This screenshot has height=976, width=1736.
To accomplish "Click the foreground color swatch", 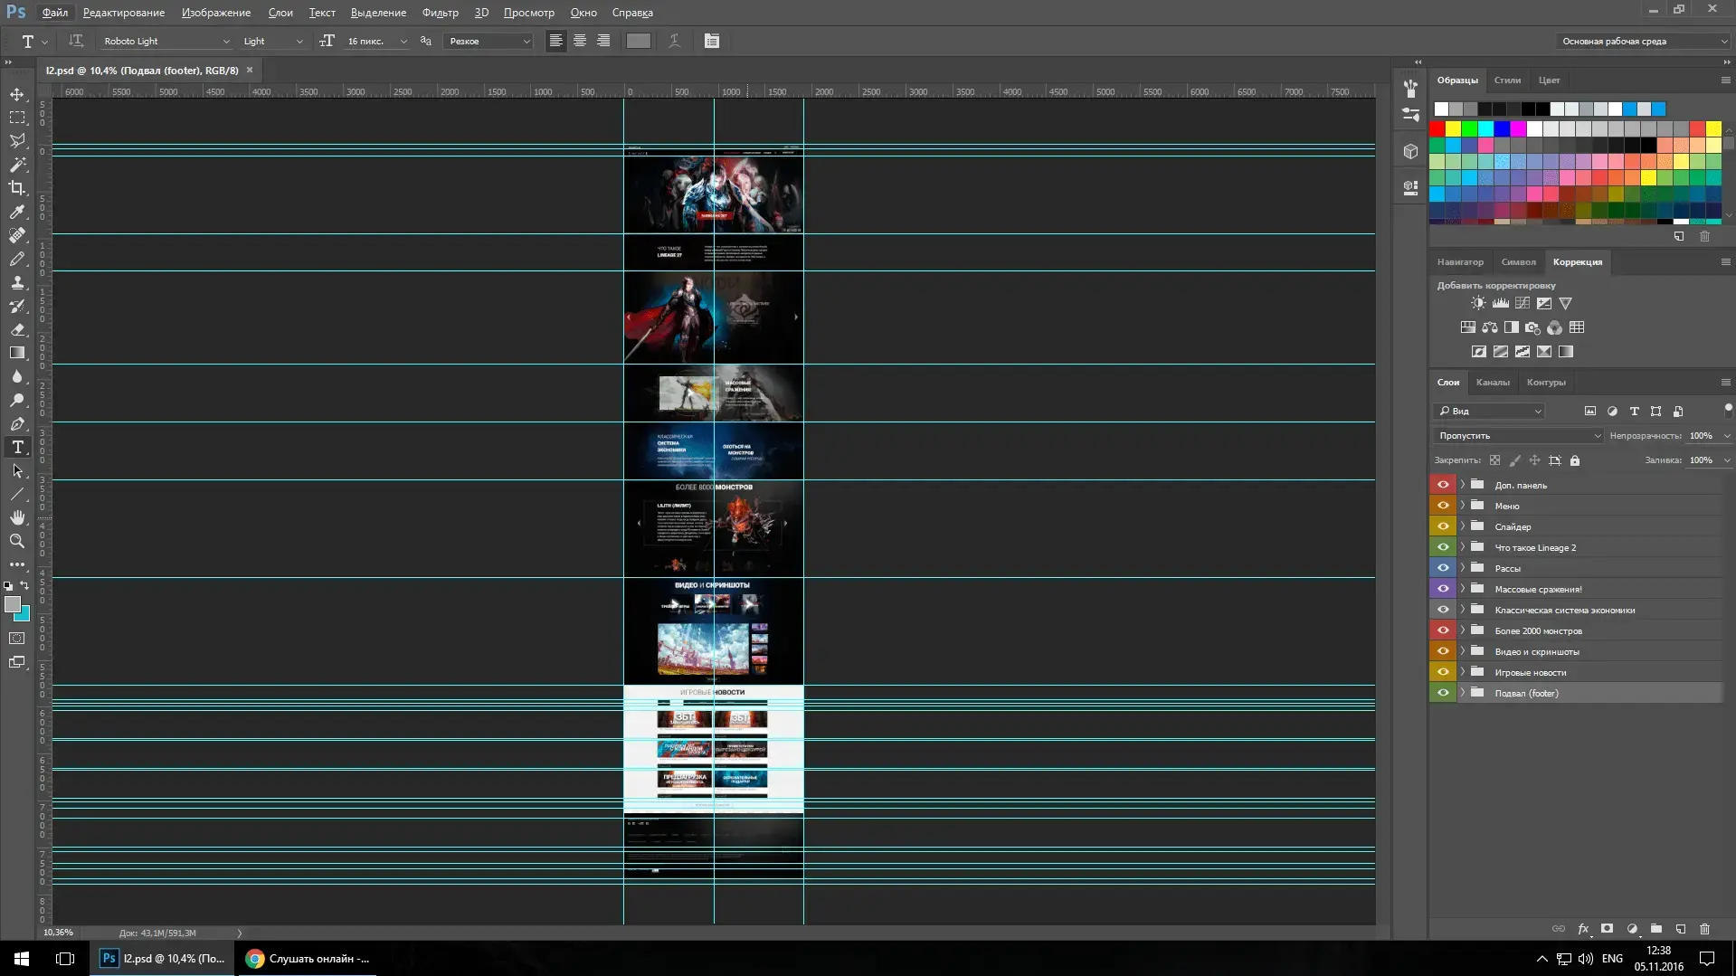I will pos(13,604).
